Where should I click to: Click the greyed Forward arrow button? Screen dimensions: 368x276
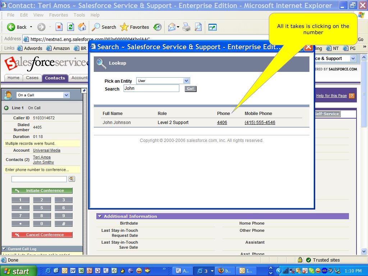41,27
